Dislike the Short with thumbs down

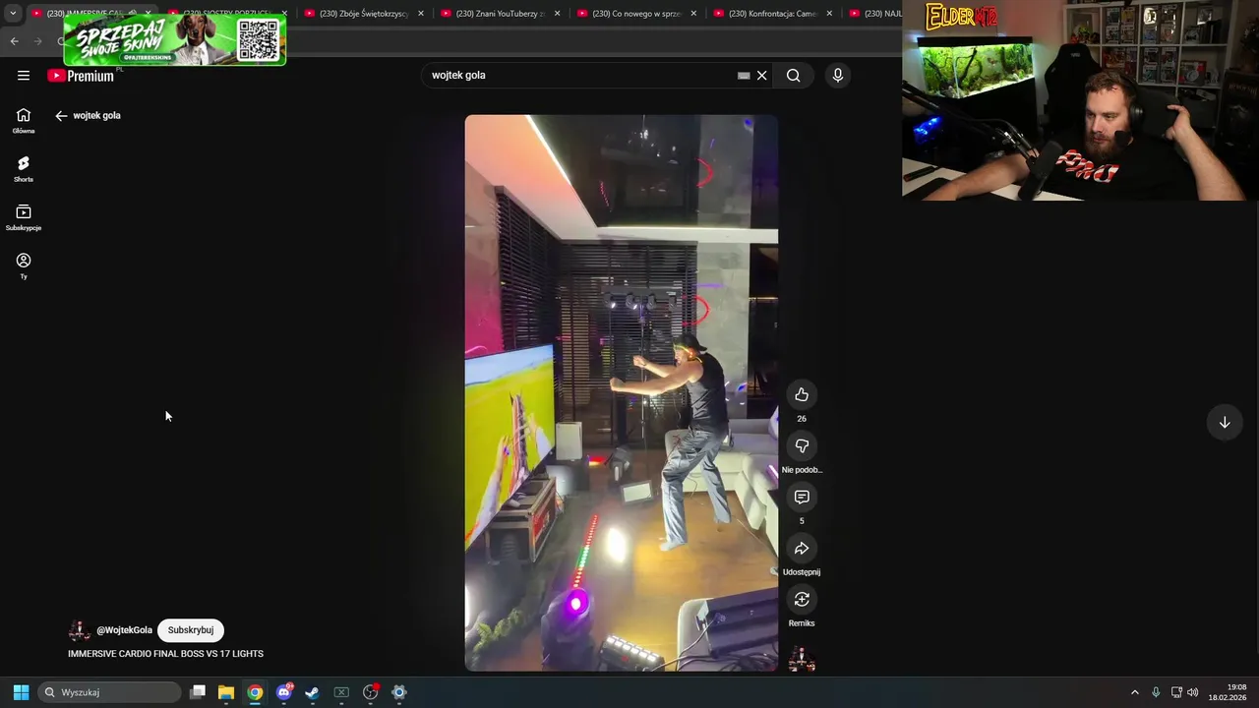pyautogui.click(x=802, y=445)
